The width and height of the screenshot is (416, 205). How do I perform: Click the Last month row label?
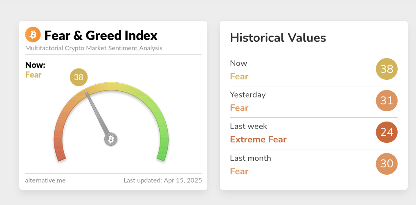click(x=250, y=158)
